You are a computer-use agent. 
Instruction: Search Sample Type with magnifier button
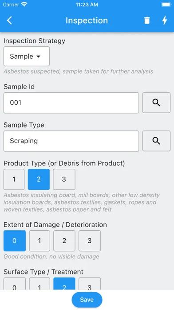[x=156, y=141]
